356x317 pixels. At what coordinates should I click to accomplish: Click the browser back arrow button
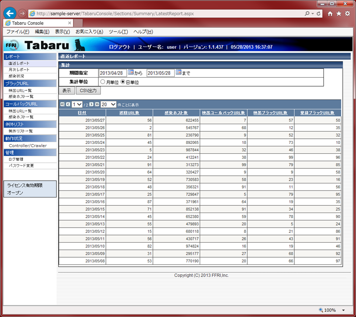tap(9, 14)
